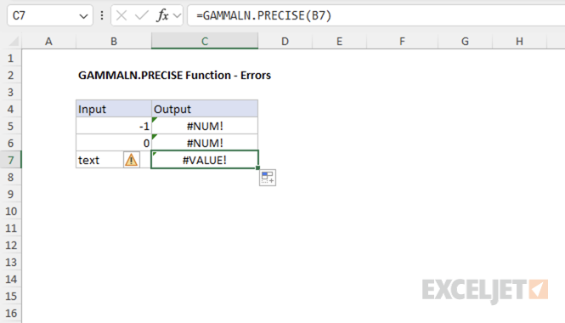This screenshot has height=323, width=565.
Task: Select row 13 header
Action: click(x=11, y=262)
